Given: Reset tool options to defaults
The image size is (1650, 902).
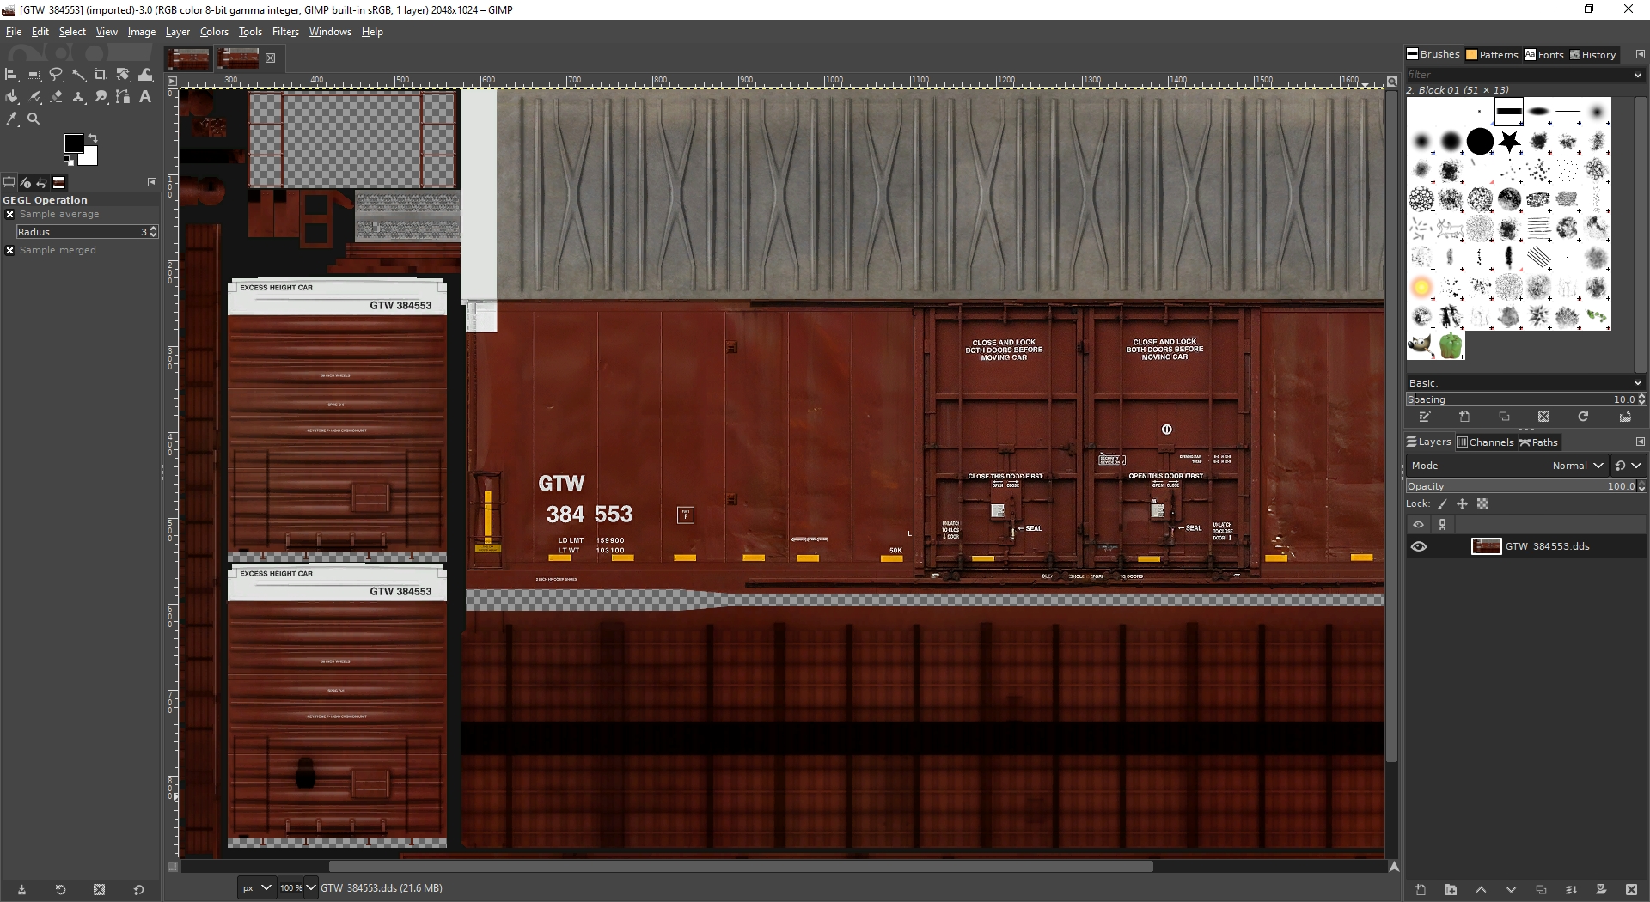Looking at the screenshot, I should [x=138, y=890].
